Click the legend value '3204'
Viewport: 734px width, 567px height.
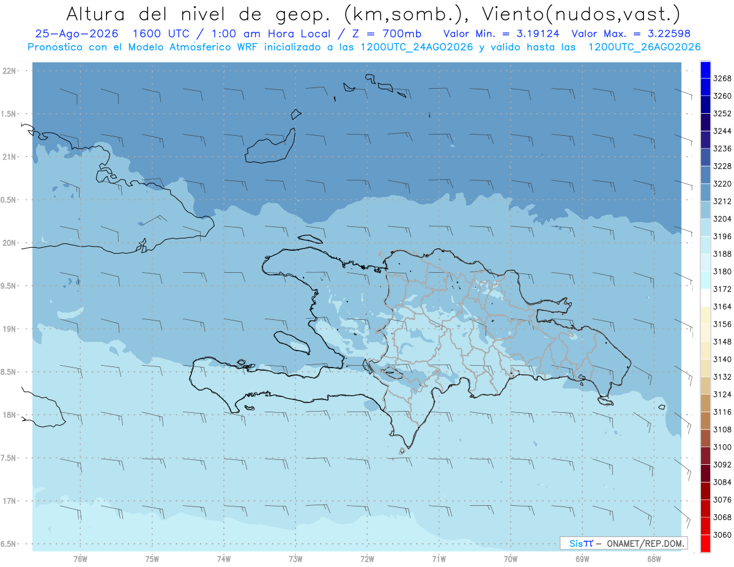(722, 219)
